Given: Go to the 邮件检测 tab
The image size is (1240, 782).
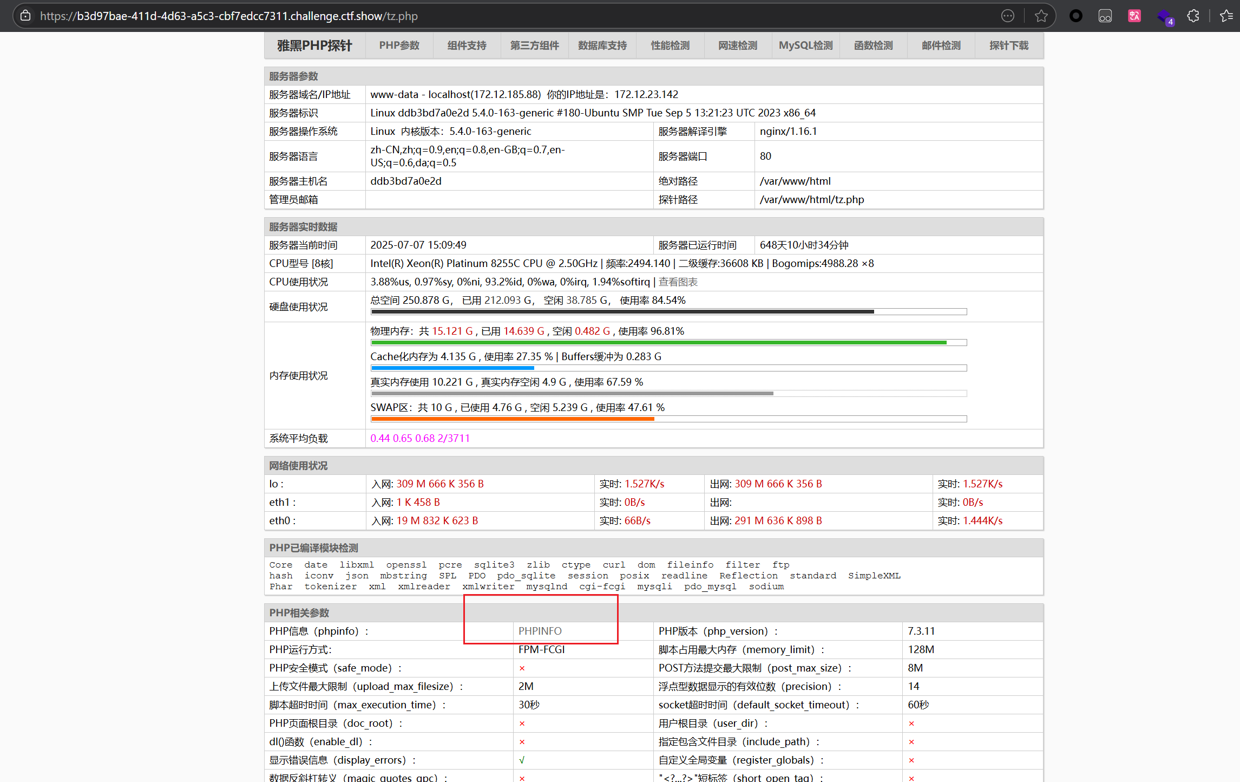Looking at the screenshot, I should (941, 45).
